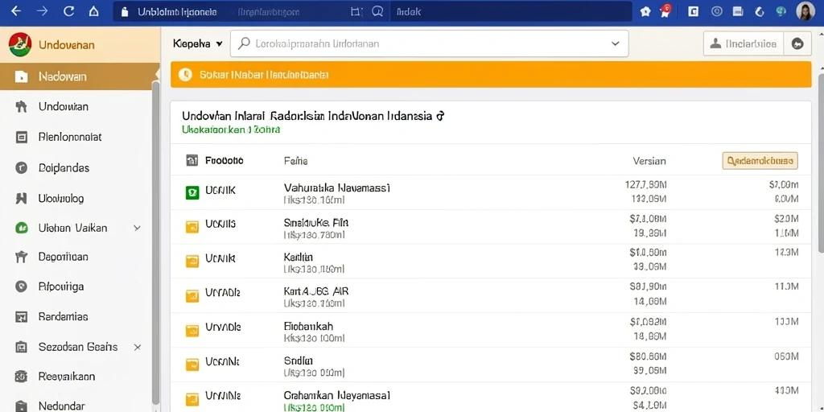Click the X next to Sezodsan Geahs
824x412 pixels.
[137, 348]
